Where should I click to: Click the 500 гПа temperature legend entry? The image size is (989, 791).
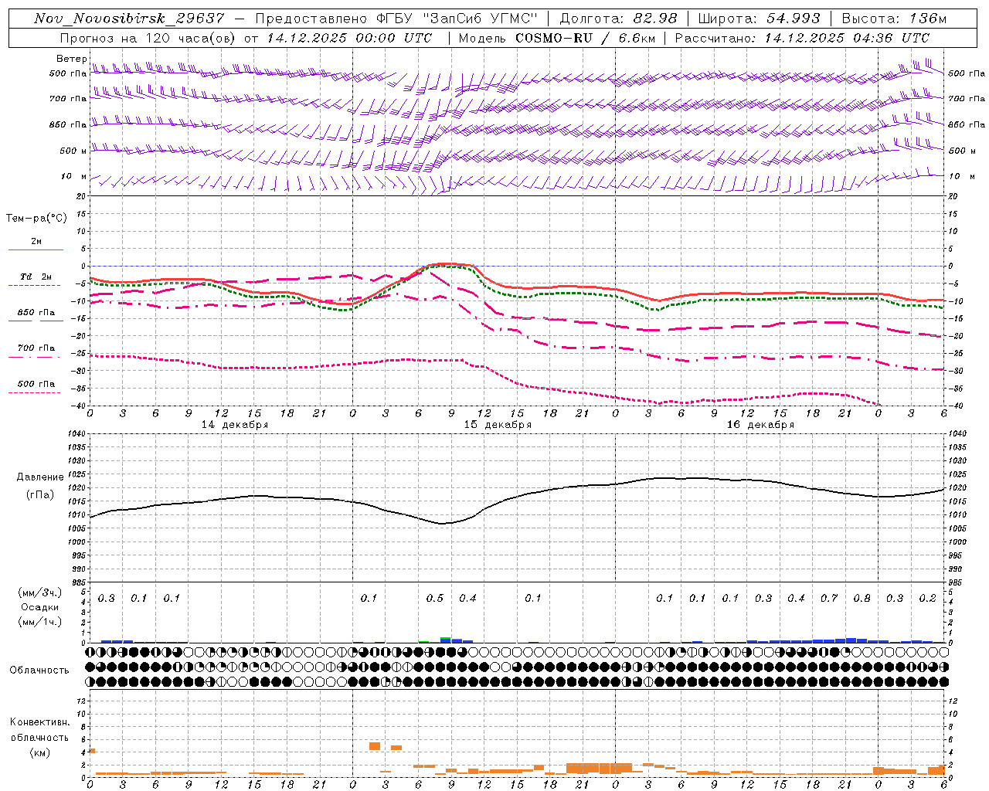pyautogui.click(x=36, y=384)
